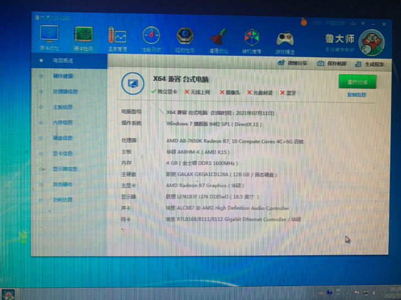This screenshot has height=300, width=401.
Task: Click the 4 GB 金士顿 DDR3 memory text
Action: click(202, 163)
